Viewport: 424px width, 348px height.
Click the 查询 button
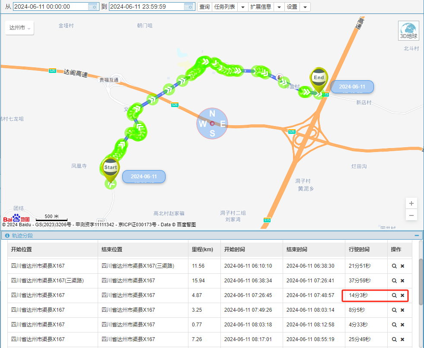[204, 7]
